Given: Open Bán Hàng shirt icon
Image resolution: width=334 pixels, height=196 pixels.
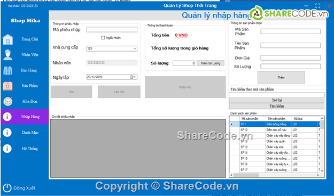Looking at the screenshot, I should (8, 70).
